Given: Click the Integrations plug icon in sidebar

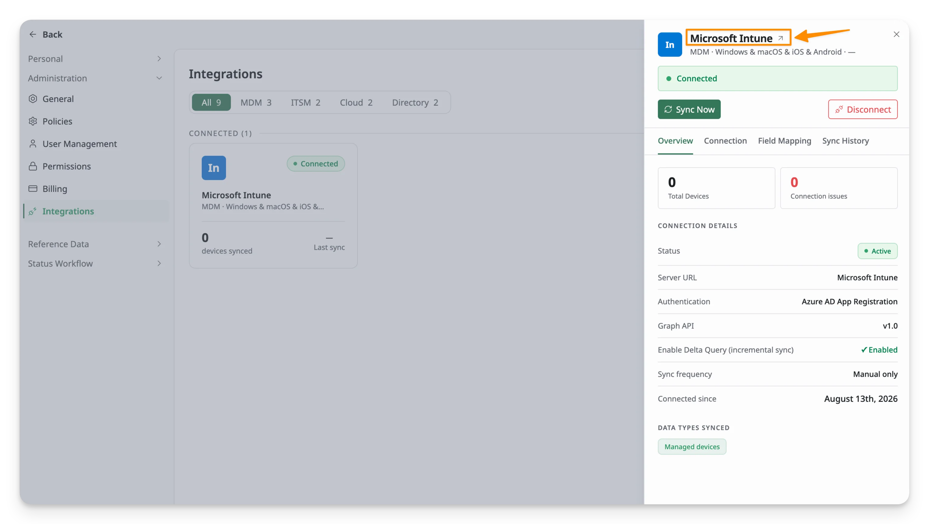Looking at the screenshot, I should tap(33, 211).
